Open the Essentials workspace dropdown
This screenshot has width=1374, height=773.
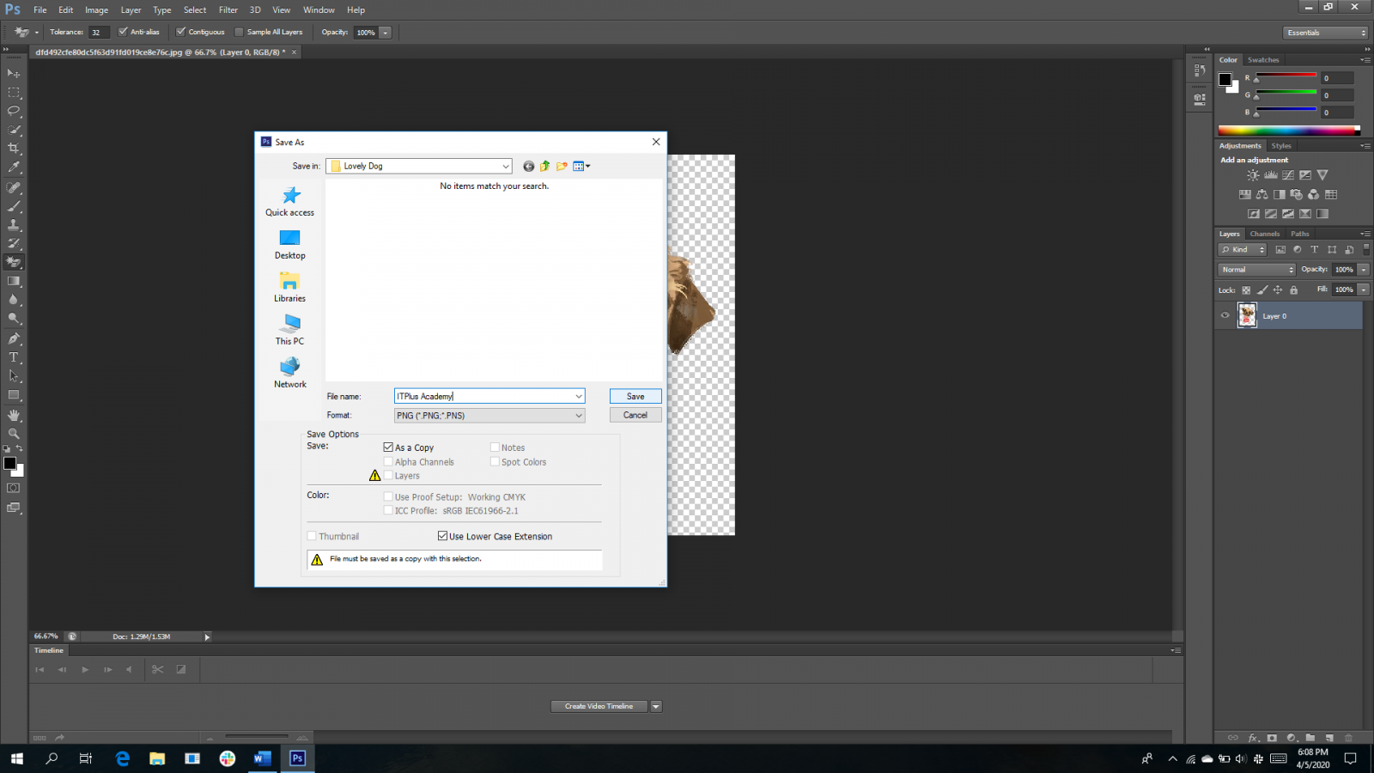coord(1326,33)
